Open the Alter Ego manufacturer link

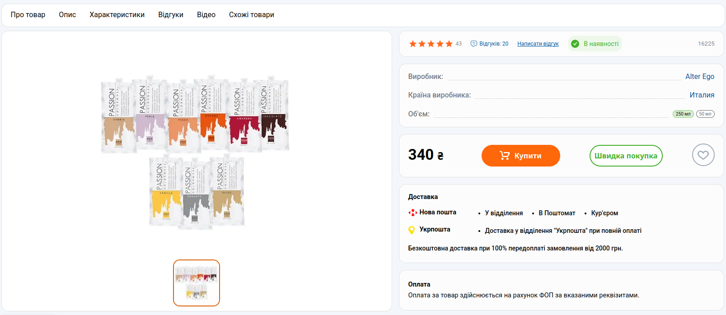coord(699,77)
